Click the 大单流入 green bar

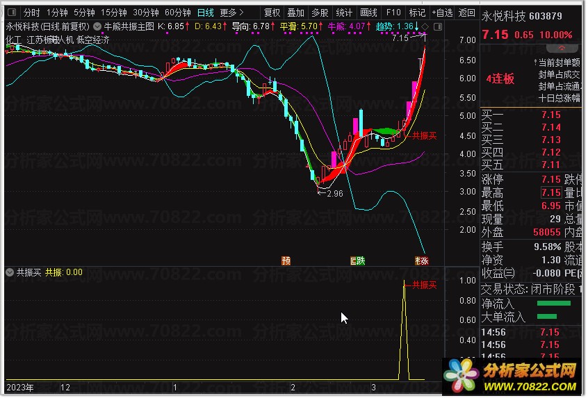pyautogui.click(x=547, y=317)
